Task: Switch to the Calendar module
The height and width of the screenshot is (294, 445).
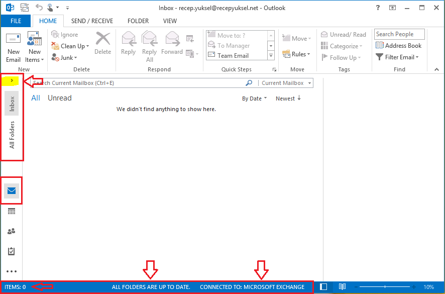Action: (x=12, y=212)
